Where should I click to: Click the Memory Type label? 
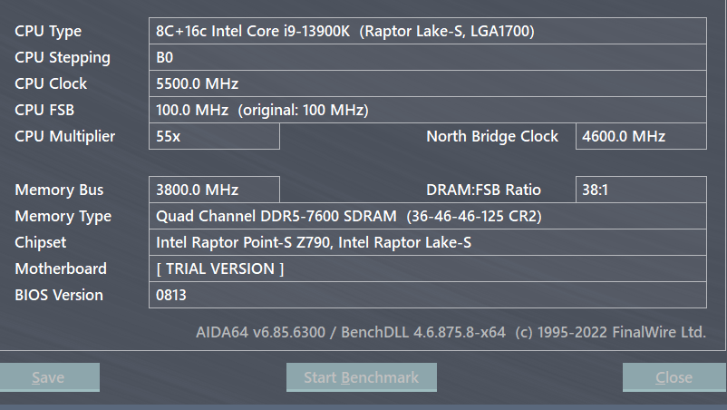pyautogui.click(x=63, y=216)
